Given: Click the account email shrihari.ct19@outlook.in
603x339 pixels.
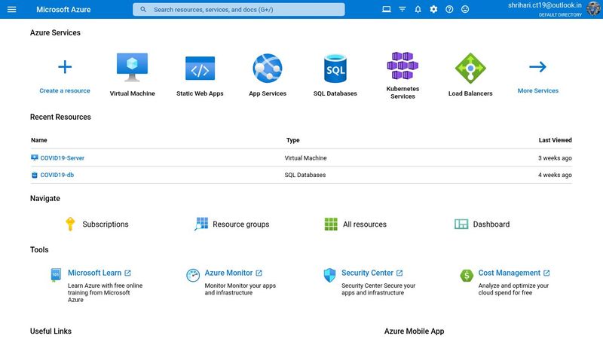Looking at the screenshot, I should point(544,5).
